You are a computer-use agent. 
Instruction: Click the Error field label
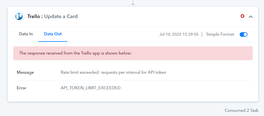point(21,88)
